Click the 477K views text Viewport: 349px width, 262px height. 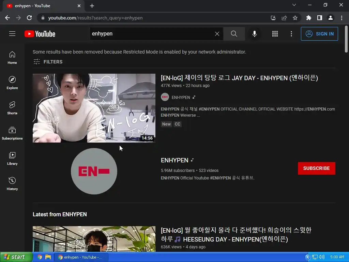(171, 86)
